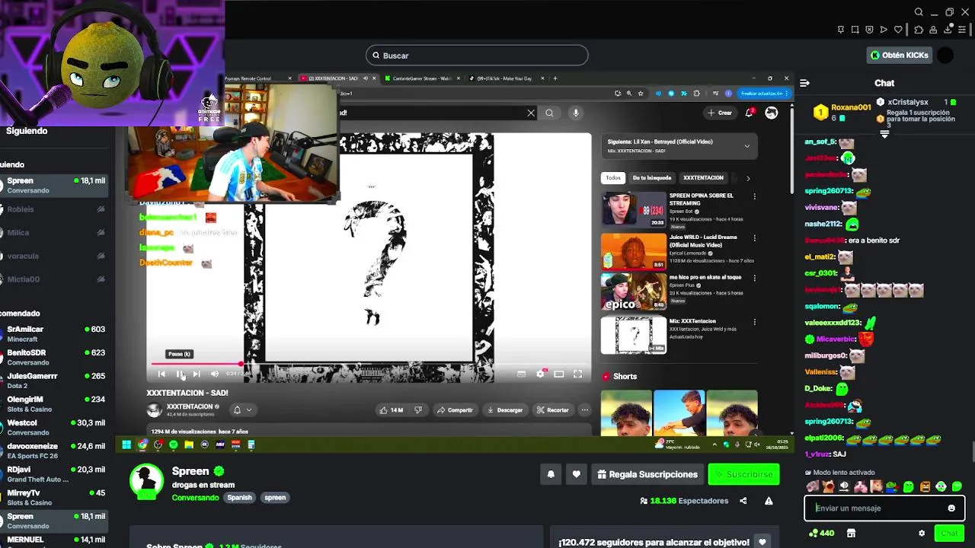
Task: Open the emoji picker in chat input
Action: (951, 508)
